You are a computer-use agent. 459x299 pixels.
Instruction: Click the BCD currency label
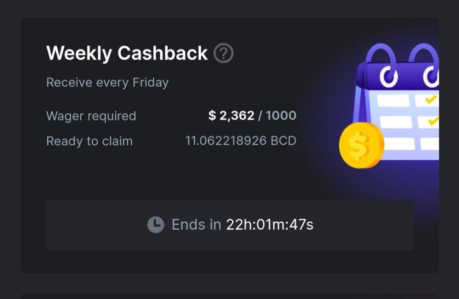283,141
